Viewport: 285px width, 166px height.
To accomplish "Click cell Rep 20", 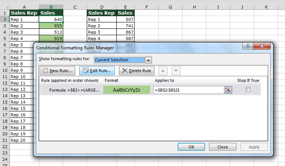I will (x=21, y=140).
